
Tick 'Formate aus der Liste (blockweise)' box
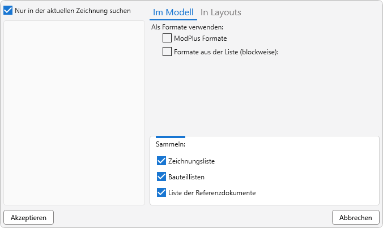[x=167, y=52]
